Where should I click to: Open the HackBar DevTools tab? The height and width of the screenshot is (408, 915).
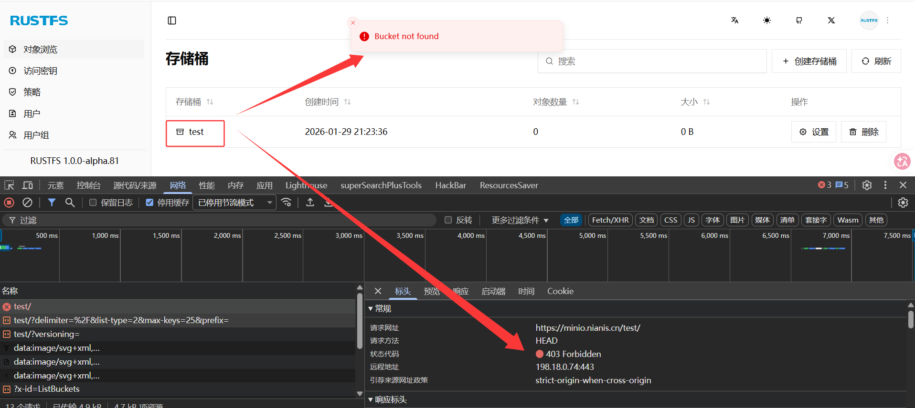pyautogui.click(x=450, y=185)
